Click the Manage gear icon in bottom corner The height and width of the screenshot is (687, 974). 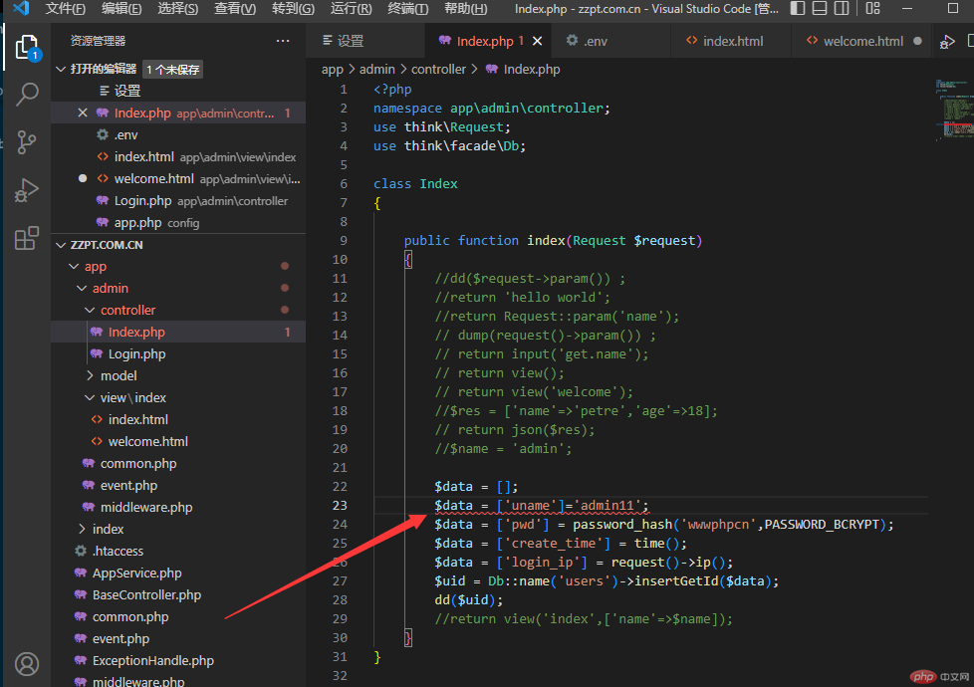tap(26, 683)
